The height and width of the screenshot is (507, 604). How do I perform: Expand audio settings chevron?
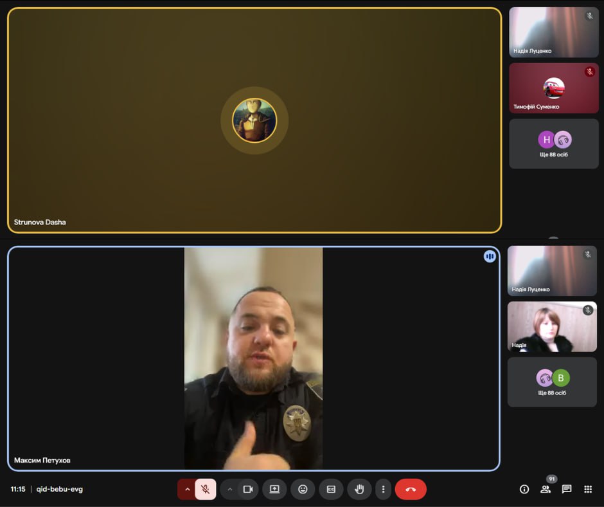(187, 489)
